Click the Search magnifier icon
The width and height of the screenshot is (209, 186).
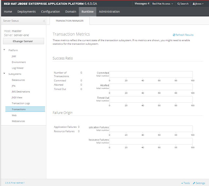[x=179, y=4]
